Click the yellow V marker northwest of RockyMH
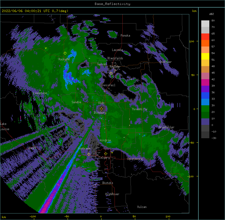225x220 pixels. 46,48
